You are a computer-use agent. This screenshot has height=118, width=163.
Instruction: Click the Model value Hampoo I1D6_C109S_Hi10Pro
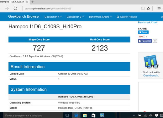click(75, 108)
